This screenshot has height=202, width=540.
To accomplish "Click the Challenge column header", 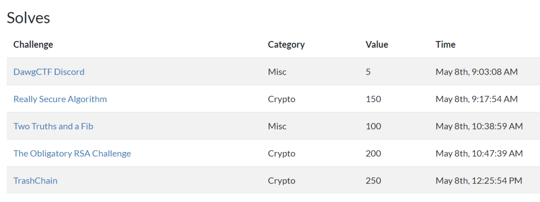I will click(x=33, y=45).
